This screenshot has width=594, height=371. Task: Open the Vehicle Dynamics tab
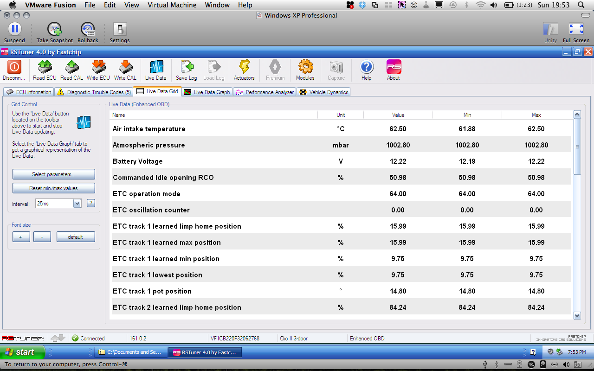coord(323,92)
